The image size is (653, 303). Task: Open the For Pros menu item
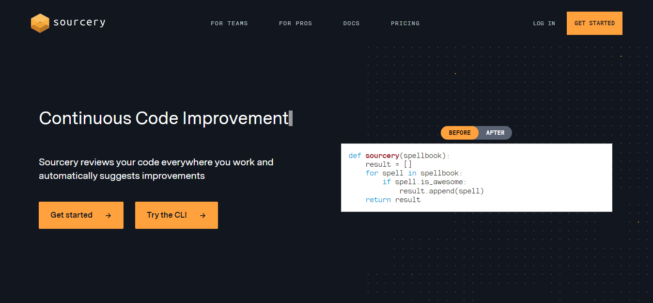coord(295,23)
